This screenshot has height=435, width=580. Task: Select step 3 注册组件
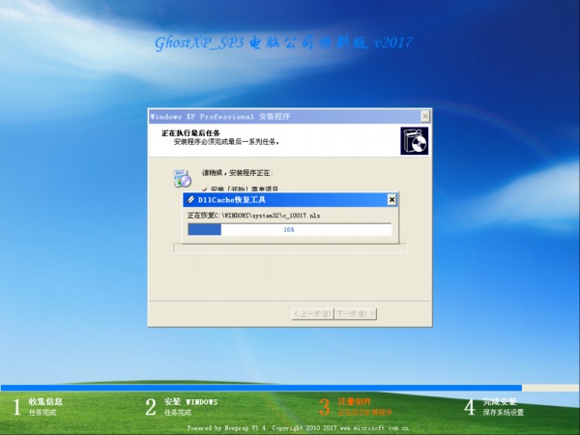click(355, 407)
